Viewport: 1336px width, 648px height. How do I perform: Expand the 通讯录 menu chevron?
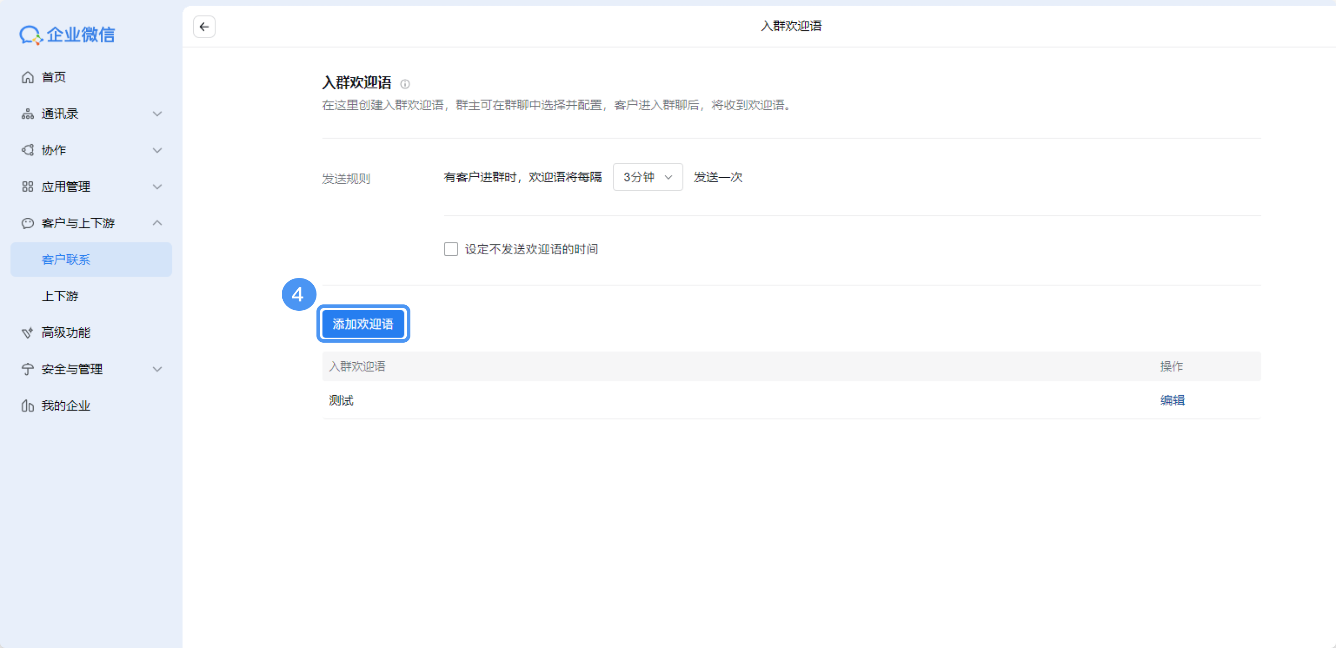157,113
